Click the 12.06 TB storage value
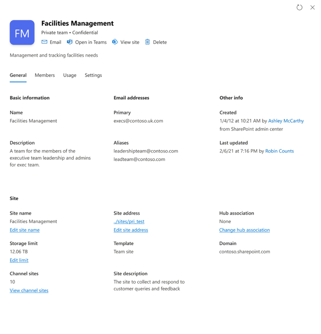Image resolution: width=321 pixels, height=334 pixels. pyautogui.click(x=19, y=251)
